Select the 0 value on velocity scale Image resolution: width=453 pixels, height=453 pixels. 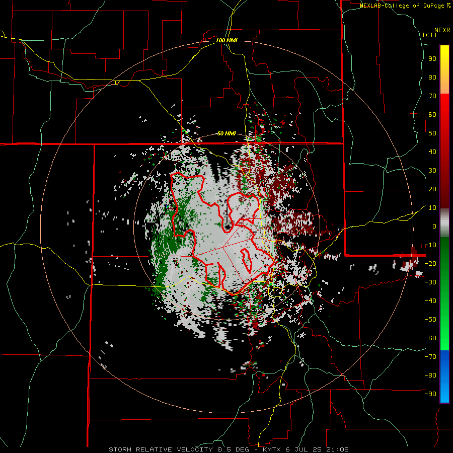click(434, 226)
